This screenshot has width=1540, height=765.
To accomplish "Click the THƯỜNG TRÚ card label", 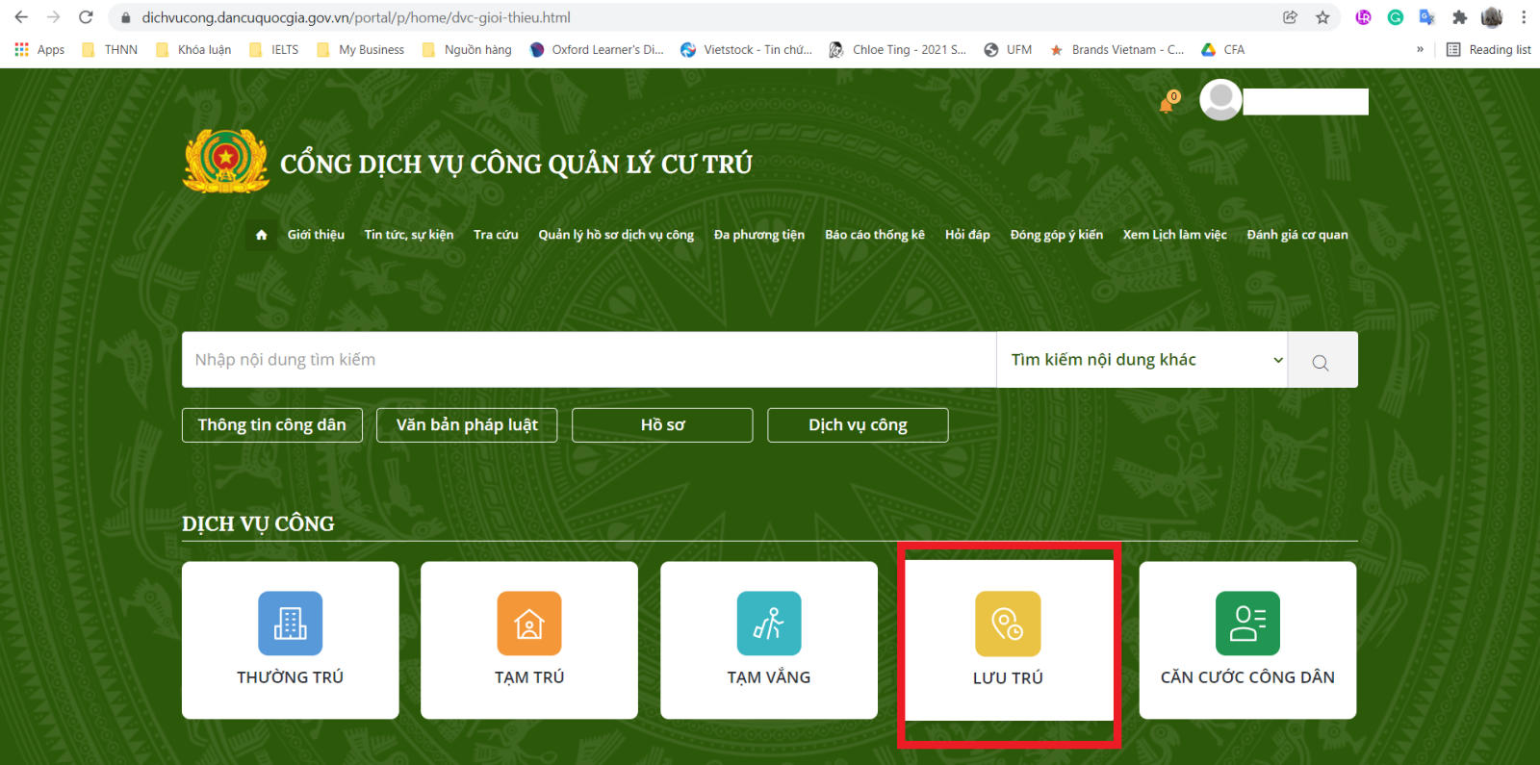I will [291, 677].
